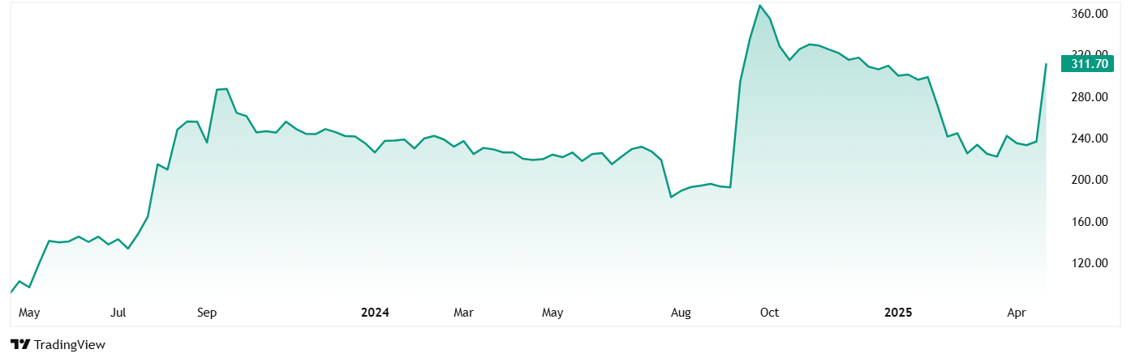Screen dimensions: 1131x362
Task: Select the Jul time axis label
Action: click(118, 313)
